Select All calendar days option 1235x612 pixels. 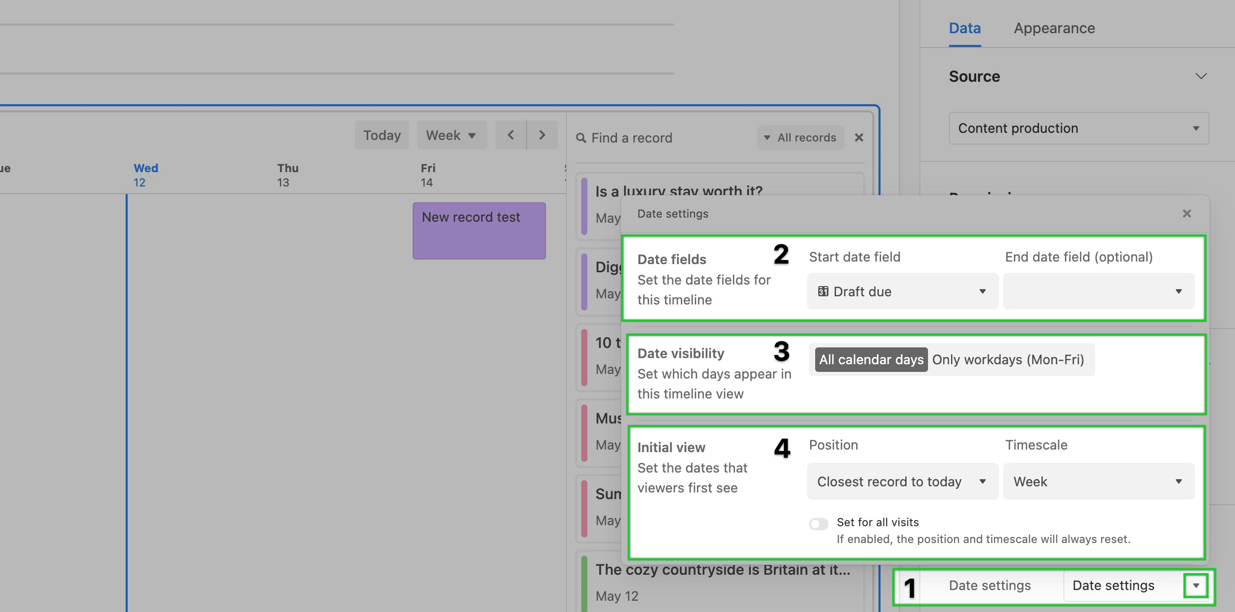tap(871, 360)
